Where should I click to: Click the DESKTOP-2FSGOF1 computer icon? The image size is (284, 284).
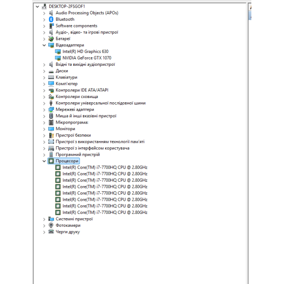click(44, 7)
